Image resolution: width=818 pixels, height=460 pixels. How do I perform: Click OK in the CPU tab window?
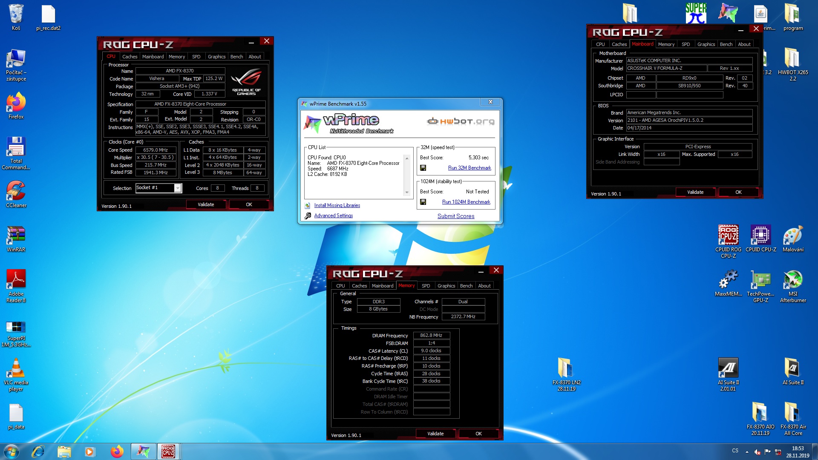249,204
